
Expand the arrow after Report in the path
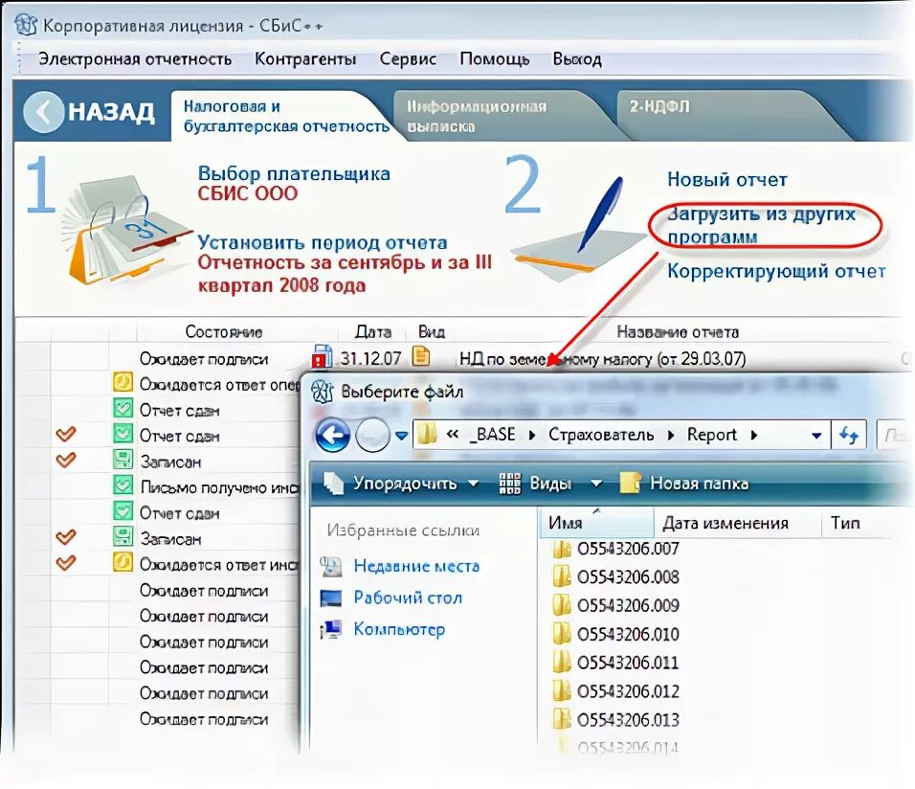click(754, 435)
